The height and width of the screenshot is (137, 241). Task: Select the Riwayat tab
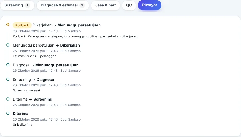(150, 5)
